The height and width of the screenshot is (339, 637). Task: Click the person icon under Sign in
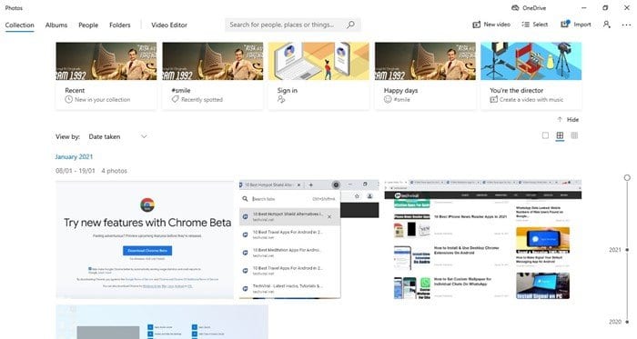click(281, 99)
